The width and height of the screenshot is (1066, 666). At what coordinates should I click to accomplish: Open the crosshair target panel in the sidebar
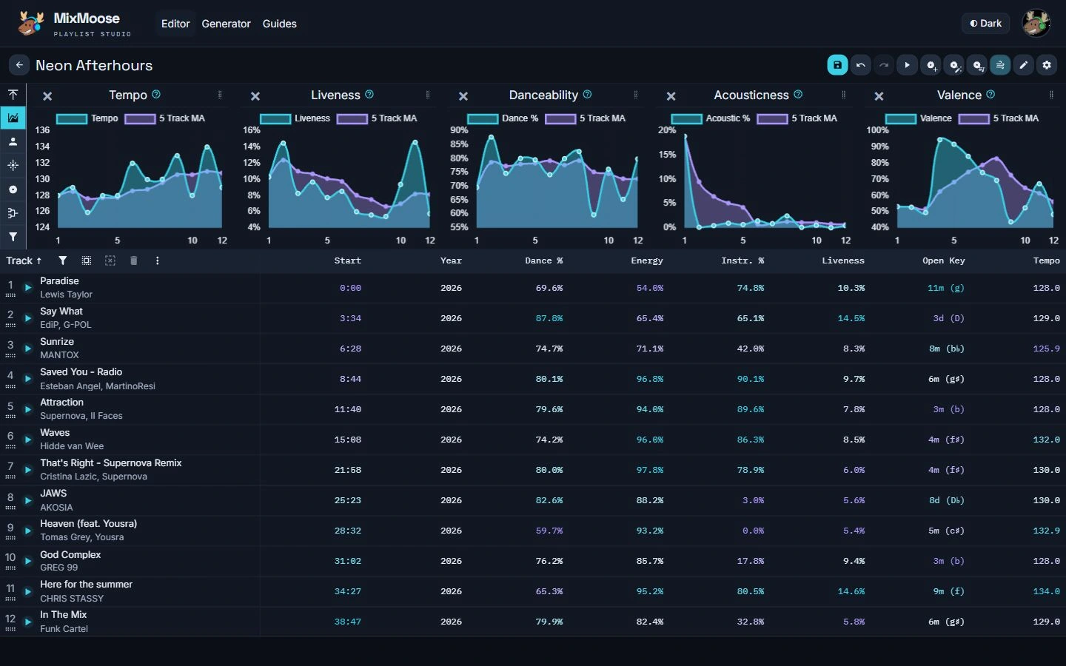click(x=13, y=165)
